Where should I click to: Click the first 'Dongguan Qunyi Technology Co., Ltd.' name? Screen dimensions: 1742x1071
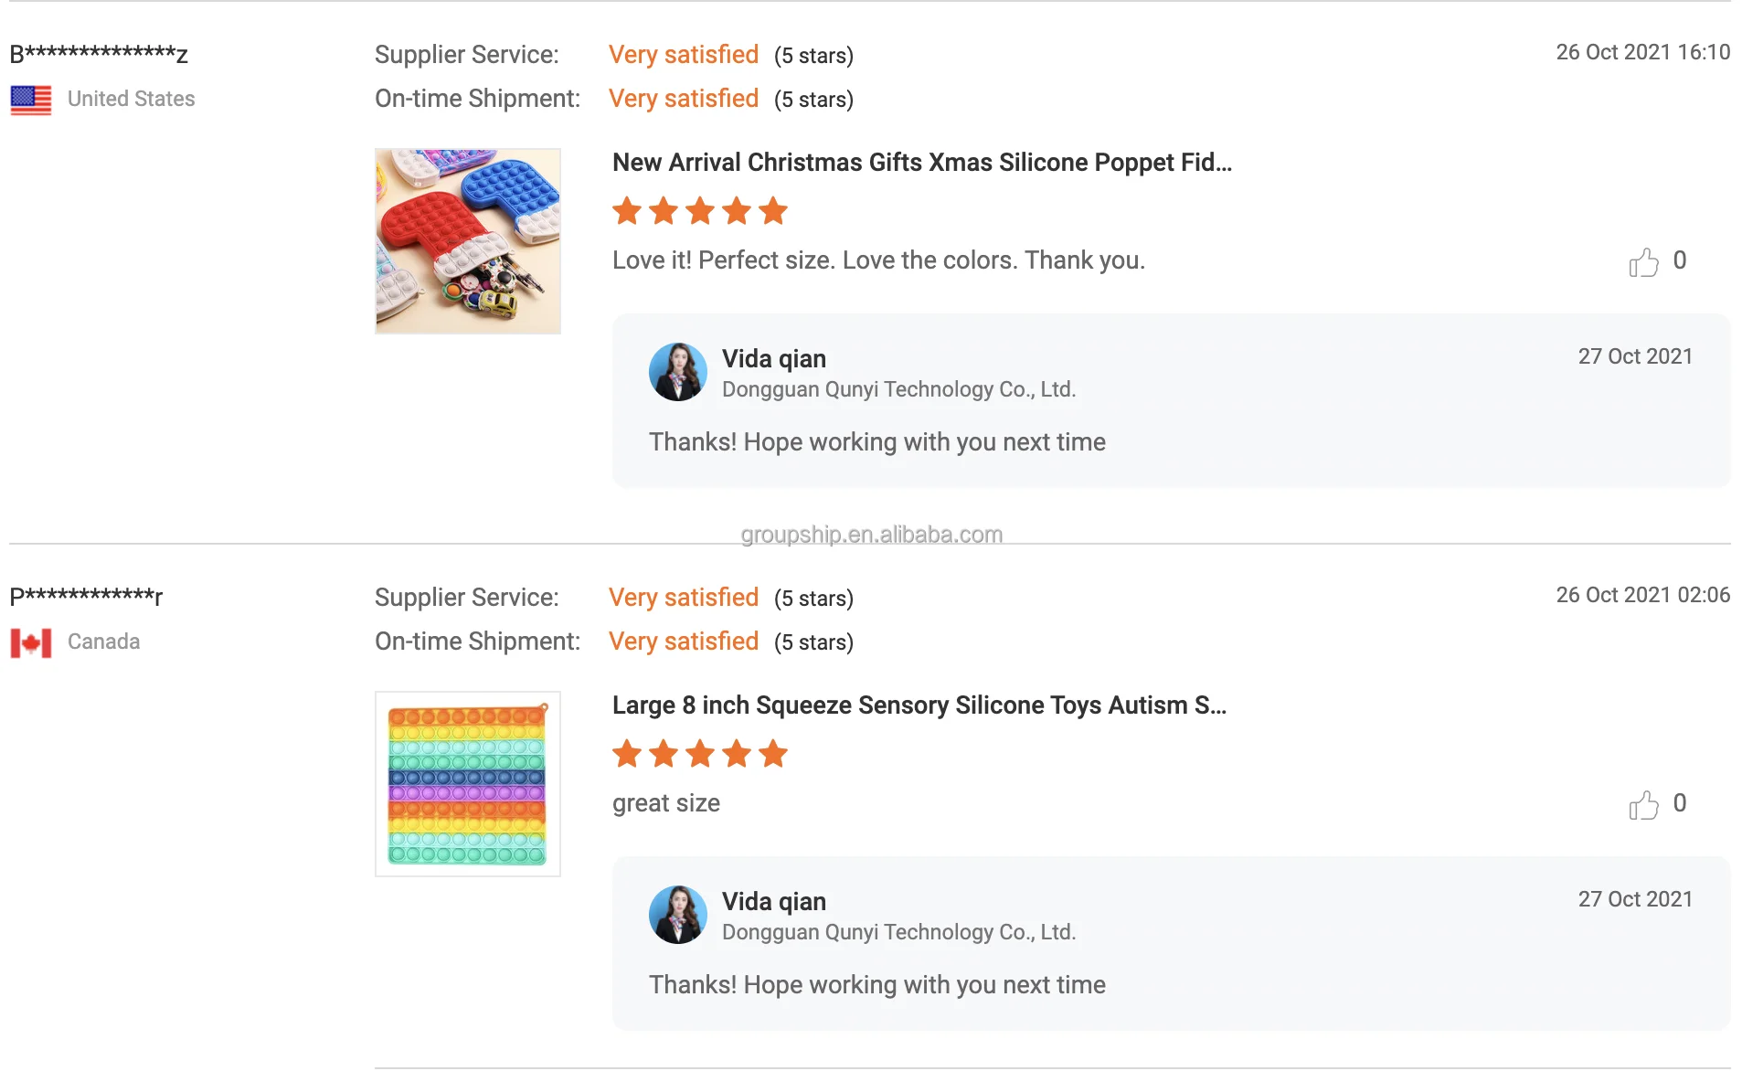coord(899,389)
